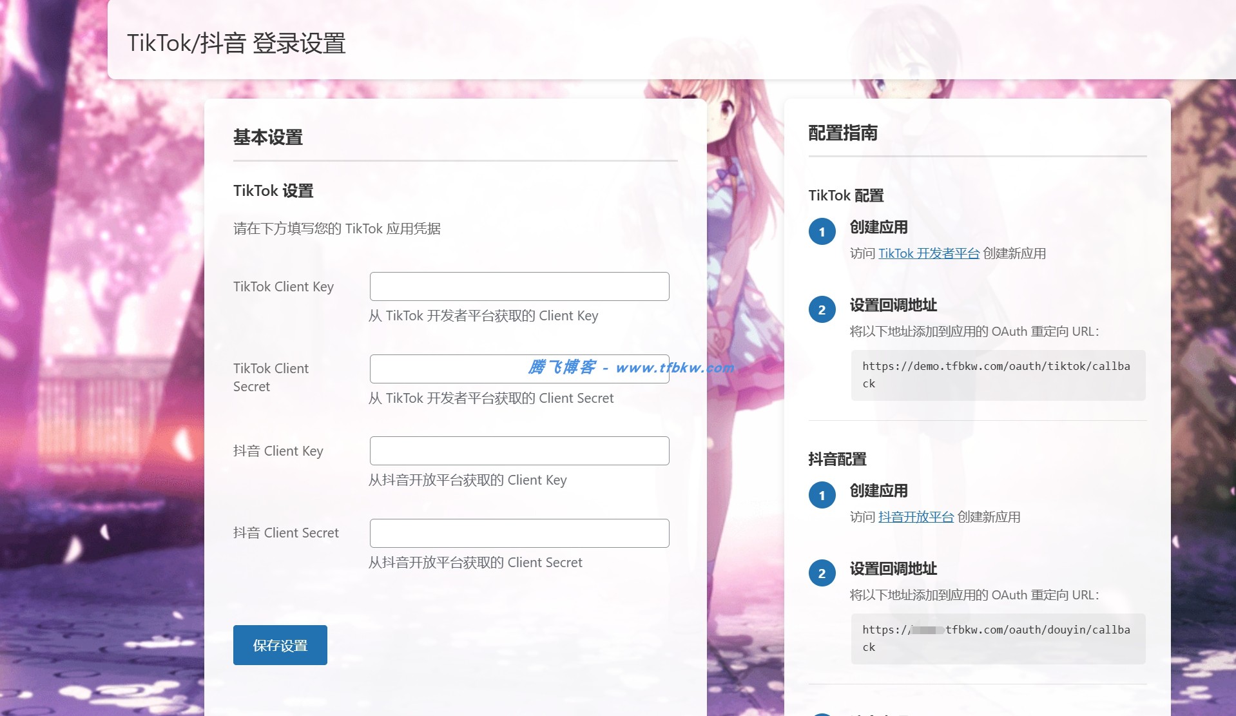The image size is (1236, 716).
Task: Click the 抖音配置 subsection title
Action: [838, 459]
